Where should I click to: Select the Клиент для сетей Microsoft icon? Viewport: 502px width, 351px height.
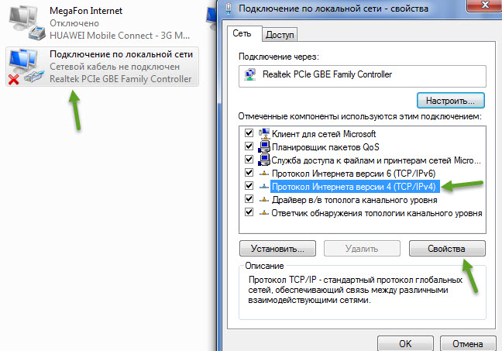tap(264, 133)
